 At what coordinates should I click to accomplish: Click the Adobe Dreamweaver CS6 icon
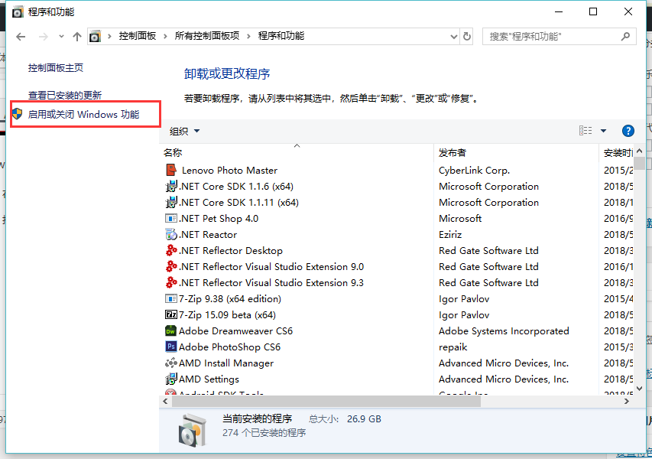[171, 330]
